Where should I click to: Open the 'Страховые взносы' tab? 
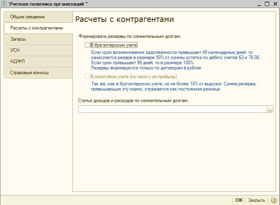click(x=29, y=73)
